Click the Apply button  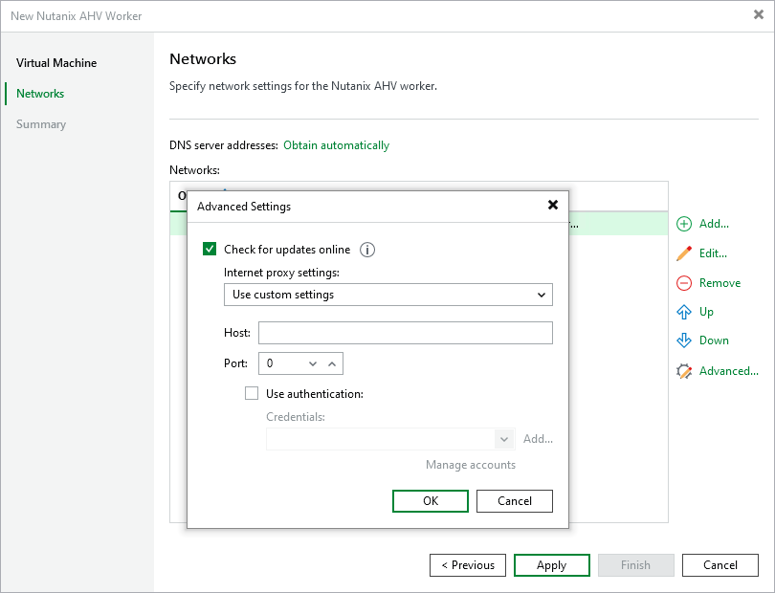(x=552, y=565)
